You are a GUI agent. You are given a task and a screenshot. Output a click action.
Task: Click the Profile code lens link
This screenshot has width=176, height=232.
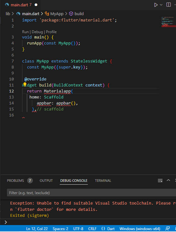tap(51, 32)
